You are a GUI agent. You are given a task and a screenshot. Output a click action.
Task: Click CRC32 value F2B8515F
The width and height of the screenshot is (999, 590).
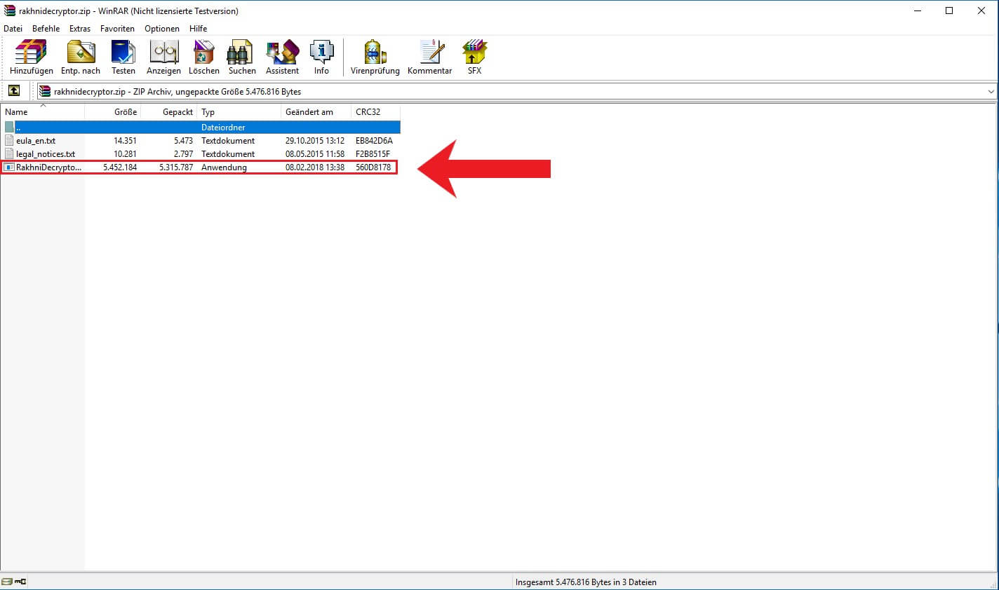click(373, 154)
